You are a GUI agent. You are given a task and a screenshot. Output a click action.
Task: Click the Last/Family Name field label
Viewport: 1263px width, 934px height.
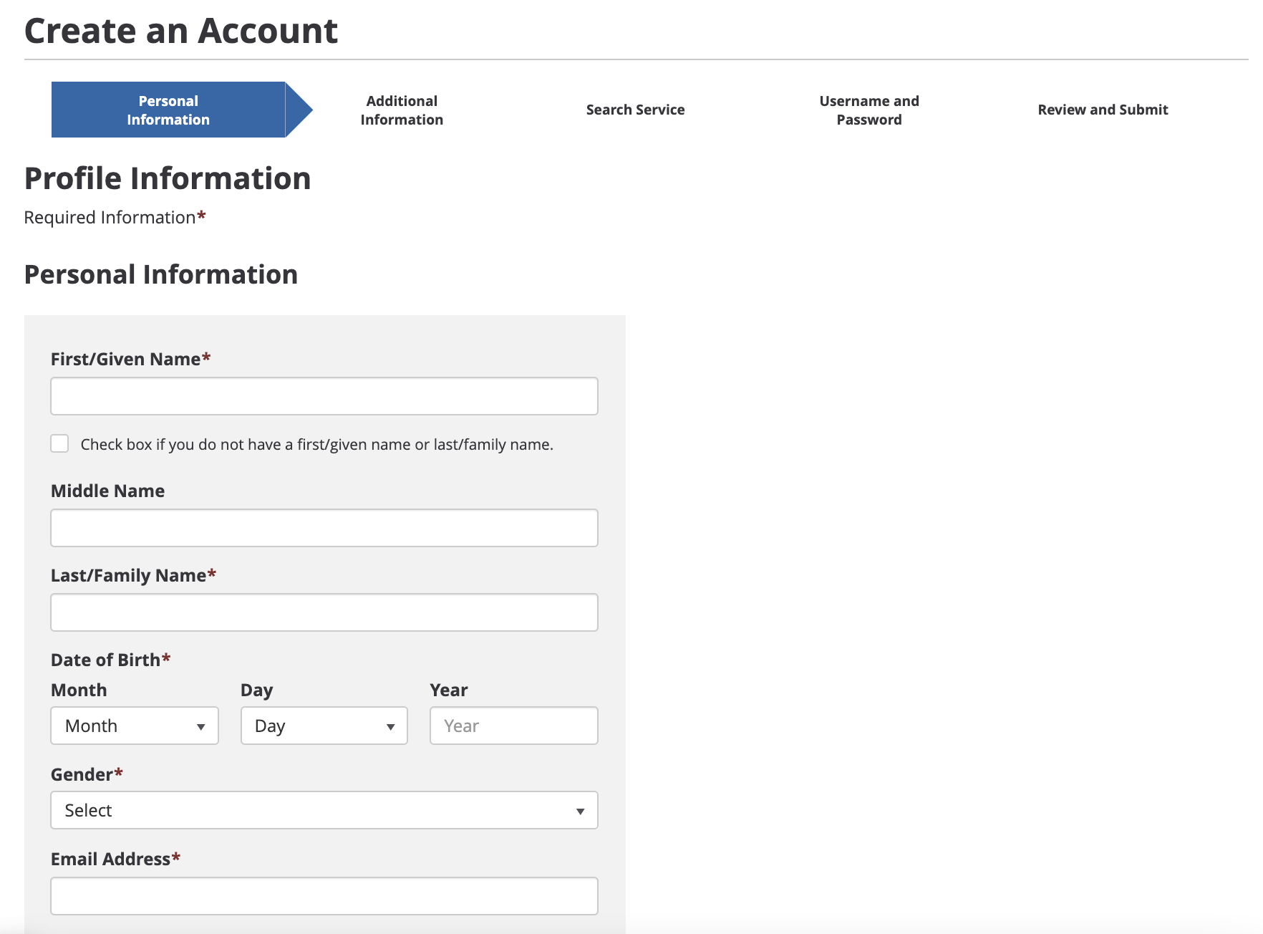(x=129, y=575)
